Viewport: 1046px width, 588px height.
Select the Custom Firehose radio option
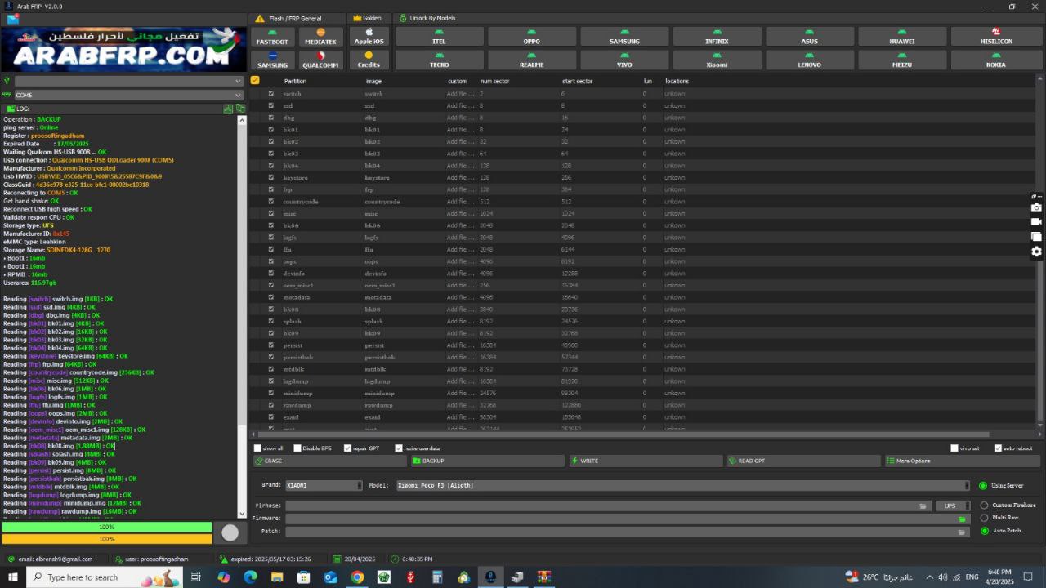pos(984,506)
